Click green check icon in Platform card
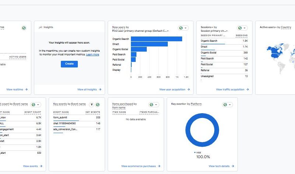 click(225, 105)
